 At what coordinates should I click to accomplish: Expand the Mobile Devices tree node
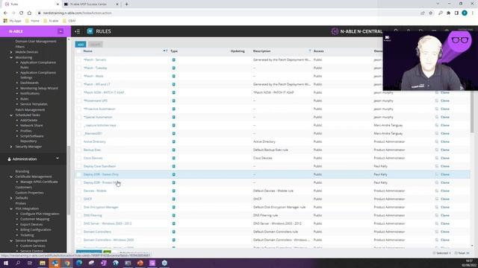[11, 52]
